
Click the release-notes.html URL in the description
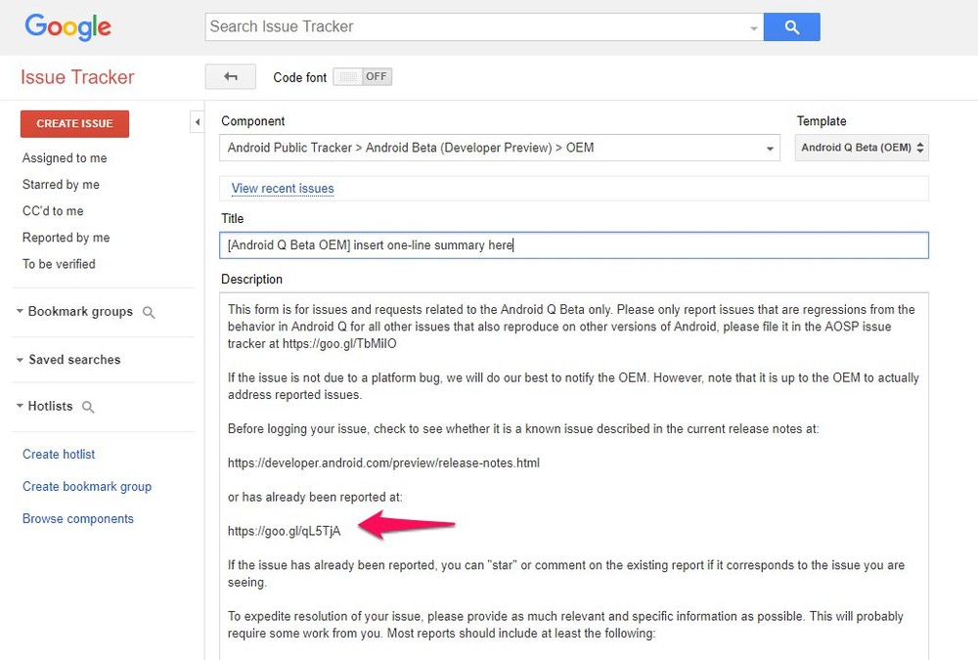(383, 462)
